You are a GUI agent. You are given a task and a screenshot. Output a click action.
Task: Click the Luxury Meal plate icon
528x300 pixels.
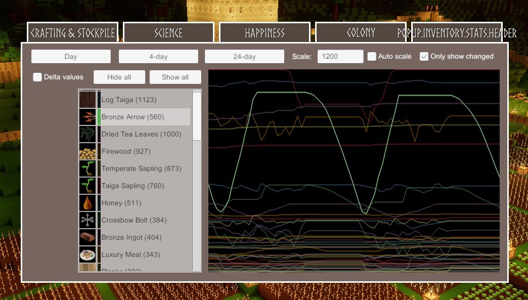87,254
